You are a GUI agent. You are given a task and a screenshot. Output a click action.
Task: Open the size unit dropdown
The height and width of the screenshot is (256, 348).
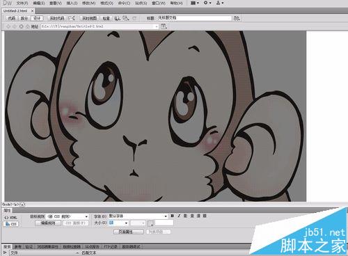[x=138, y=223]
